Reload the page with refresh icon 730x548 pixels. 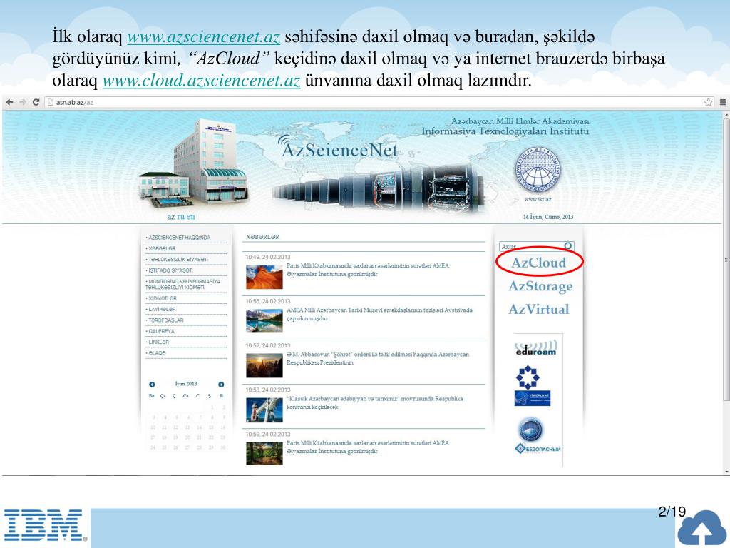(36, 102)
